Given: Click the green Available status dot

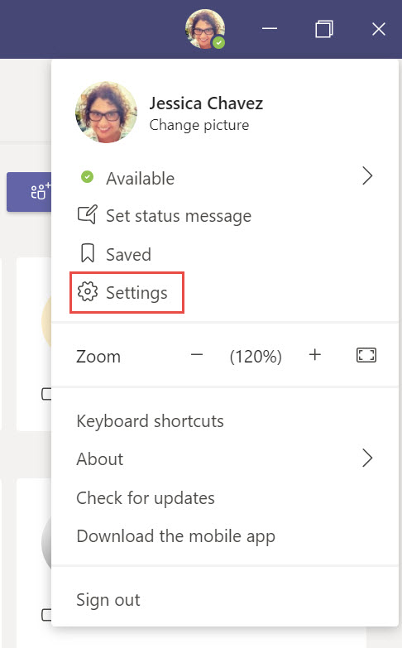Looking at the screenshot, I should coord(87,177).
